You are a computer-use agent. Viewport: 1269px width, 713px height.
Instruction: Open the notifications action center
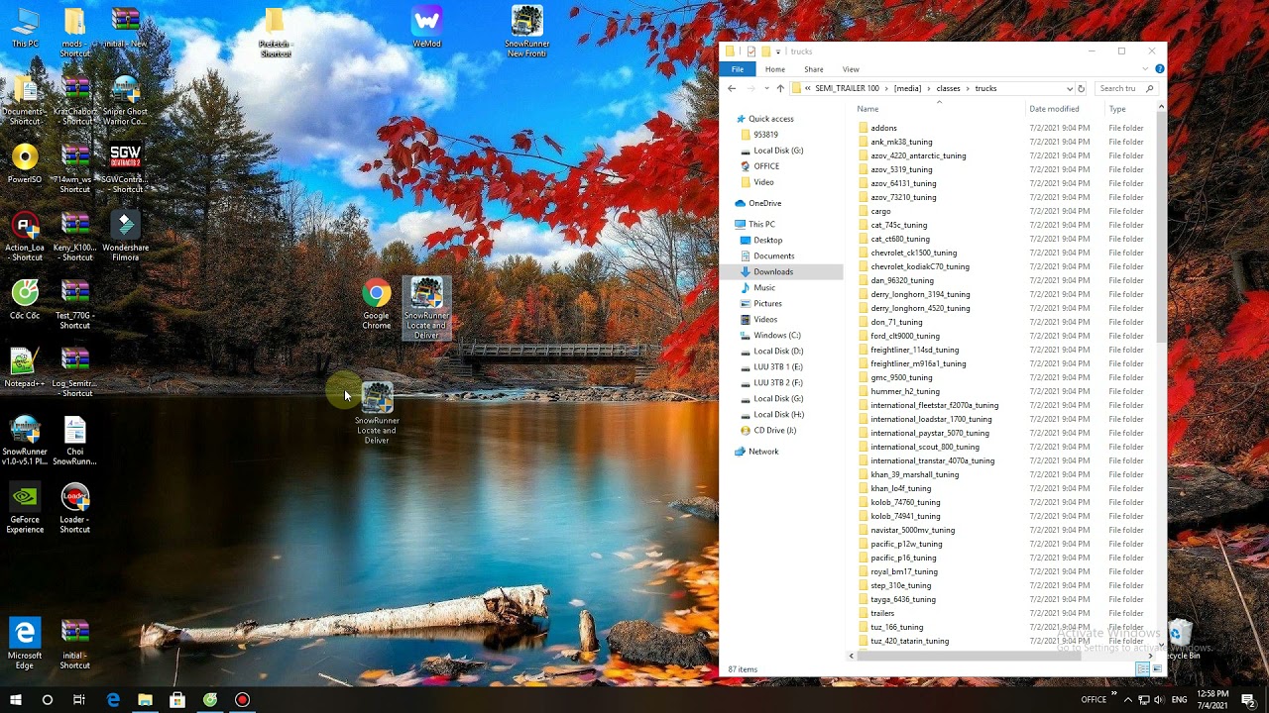tap(1250, 699)
